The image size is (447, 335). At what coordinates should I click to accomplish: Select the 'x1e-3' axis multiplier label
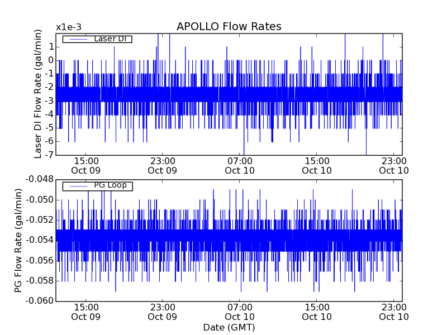[x=69, y=27]
